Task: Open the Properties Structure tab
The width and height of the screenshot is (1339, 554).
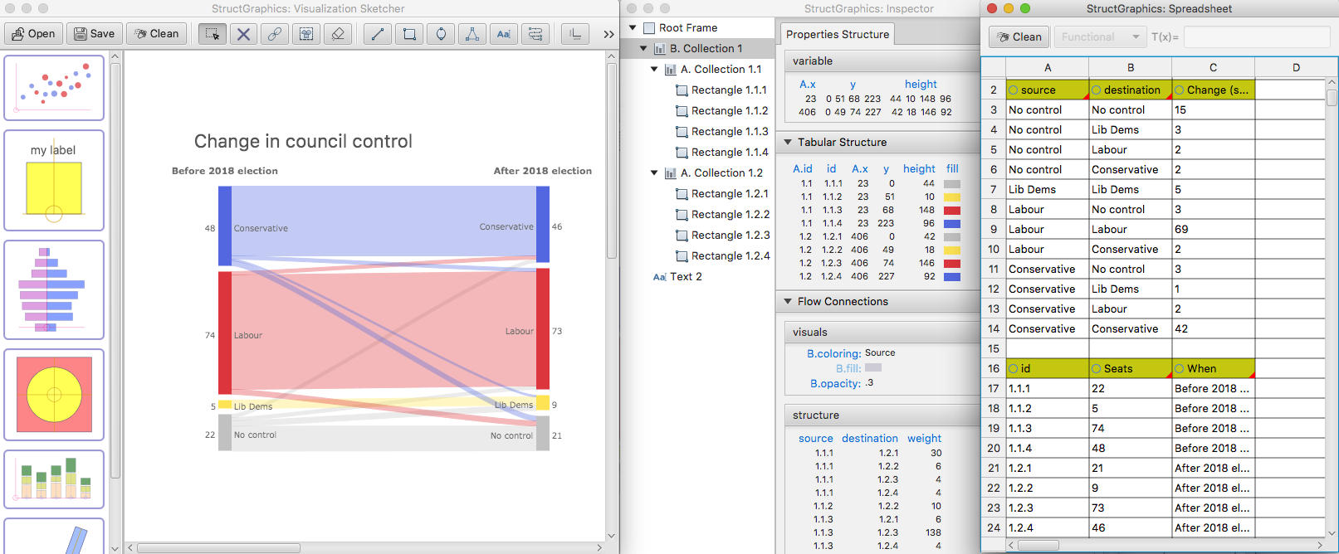Action: click(838, 34)
